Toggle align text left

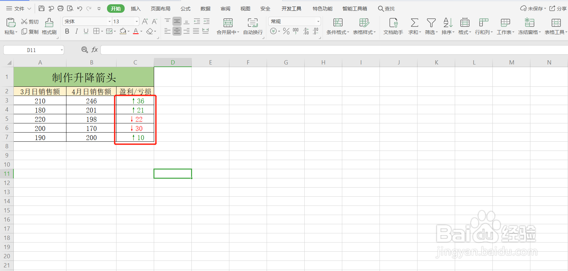167,31
